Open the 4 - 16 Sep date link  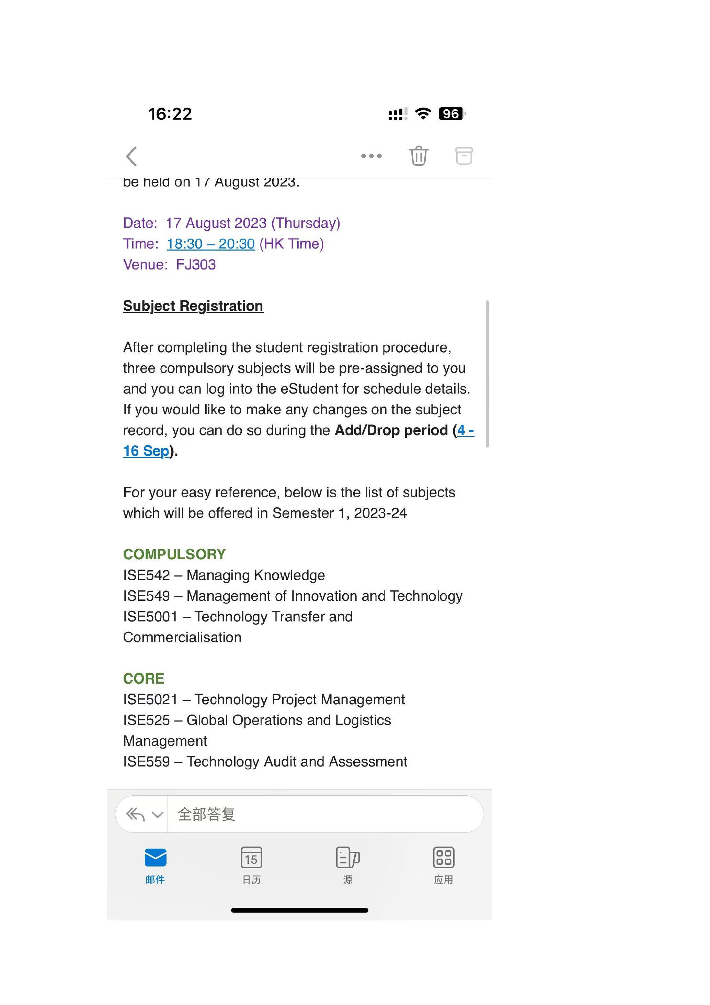[x=146, y=451]
